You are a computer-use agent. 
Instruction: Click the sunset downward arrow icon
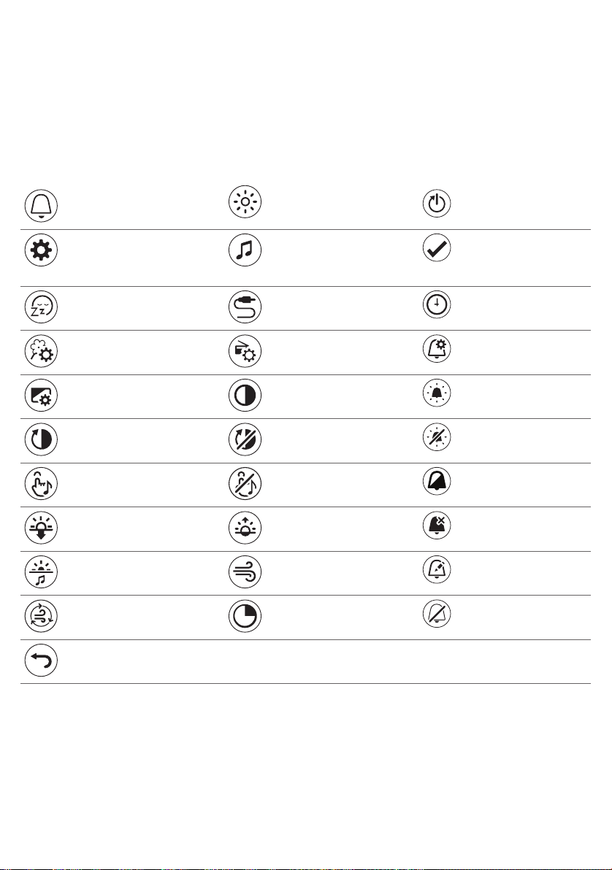(41, 528)
